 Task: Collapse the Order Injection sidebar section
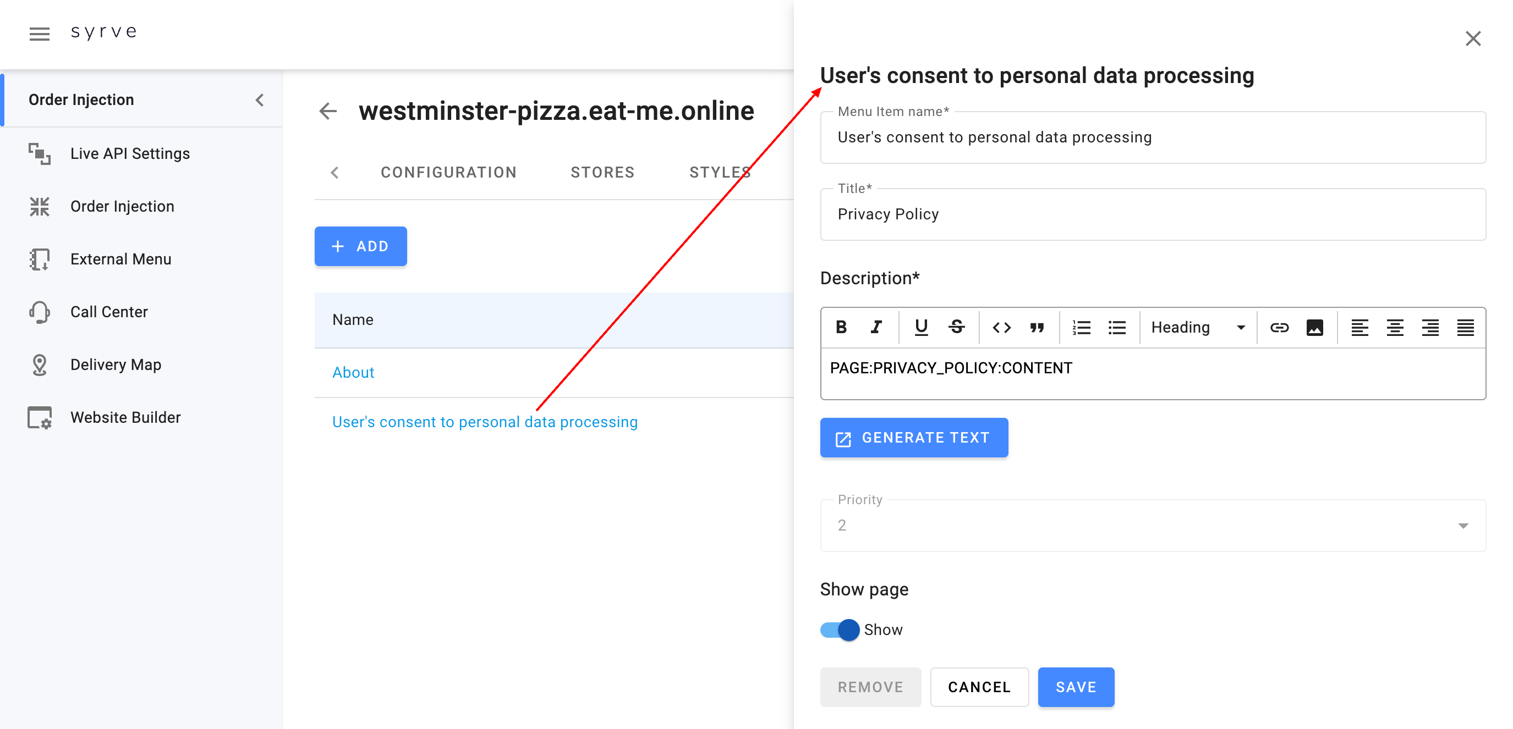[260, 100]
